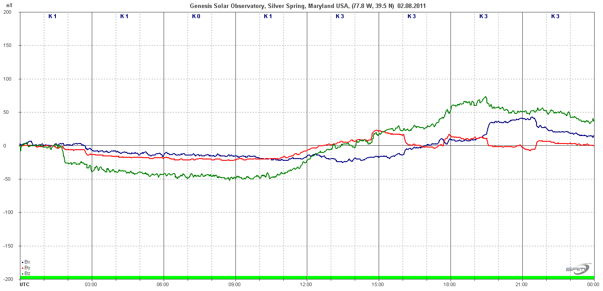This screenshot has width=603, height=291.
Task: Click the peak of the green Bz curve
Action: point(486,97)
